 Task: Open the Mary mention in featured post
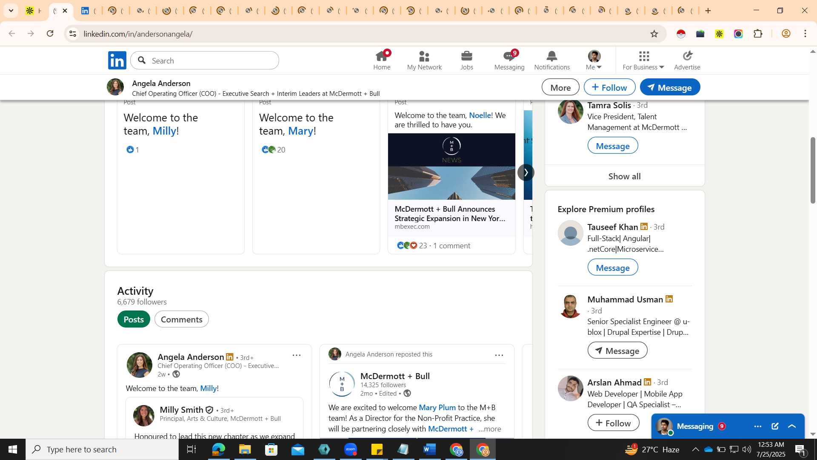click(300, 131)
